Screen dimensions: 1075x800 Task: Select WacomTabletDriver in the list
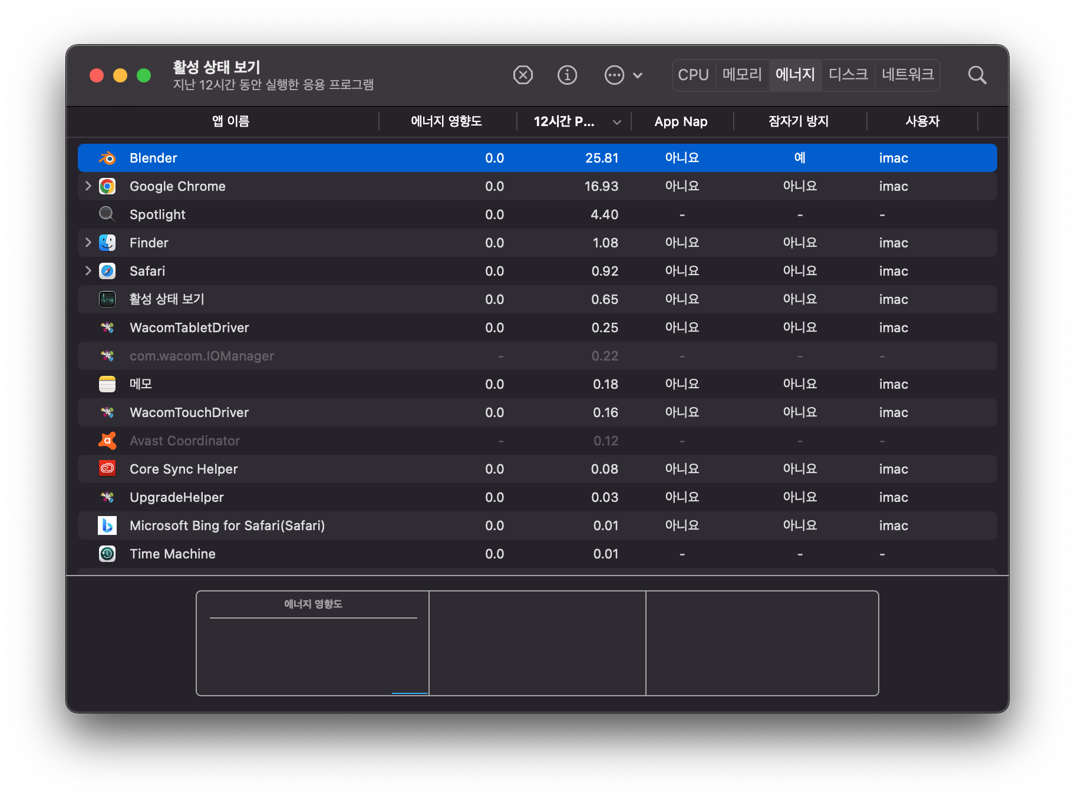[x=189, y=328]
